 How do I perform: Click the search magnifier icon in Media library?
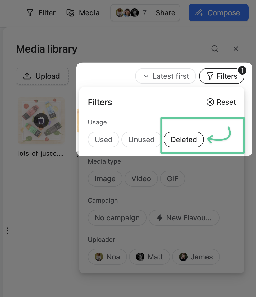(x=215, y=49)
